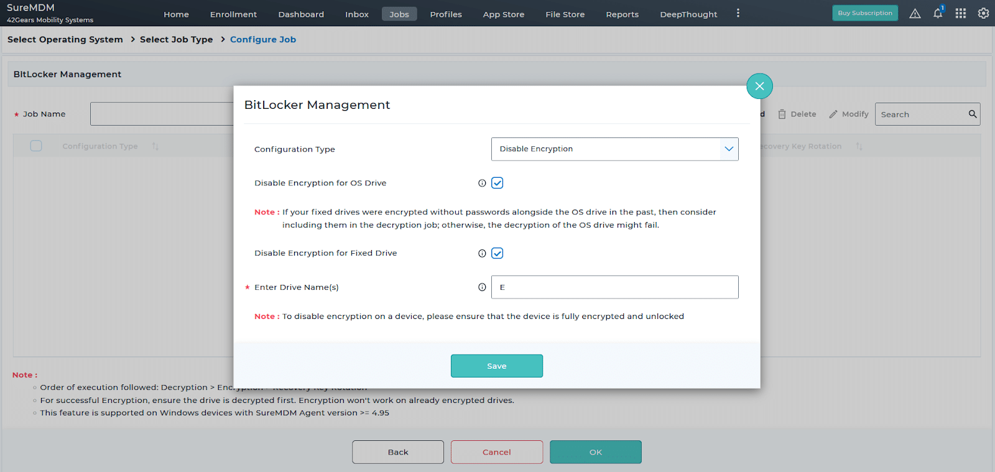Open the apps grid icon

click(x=961, y=13)
